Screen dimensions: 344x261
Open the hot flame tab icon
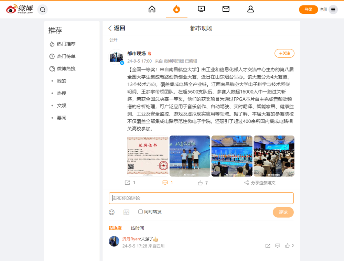176,9
